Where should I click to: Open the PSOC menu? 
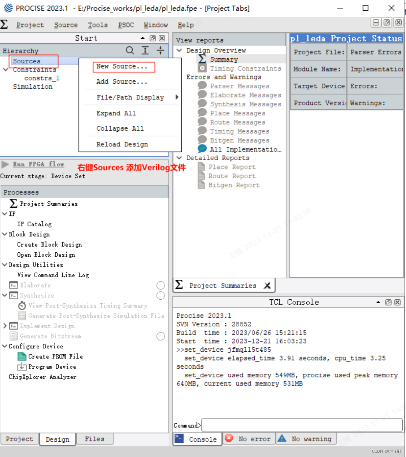[126, 25]
